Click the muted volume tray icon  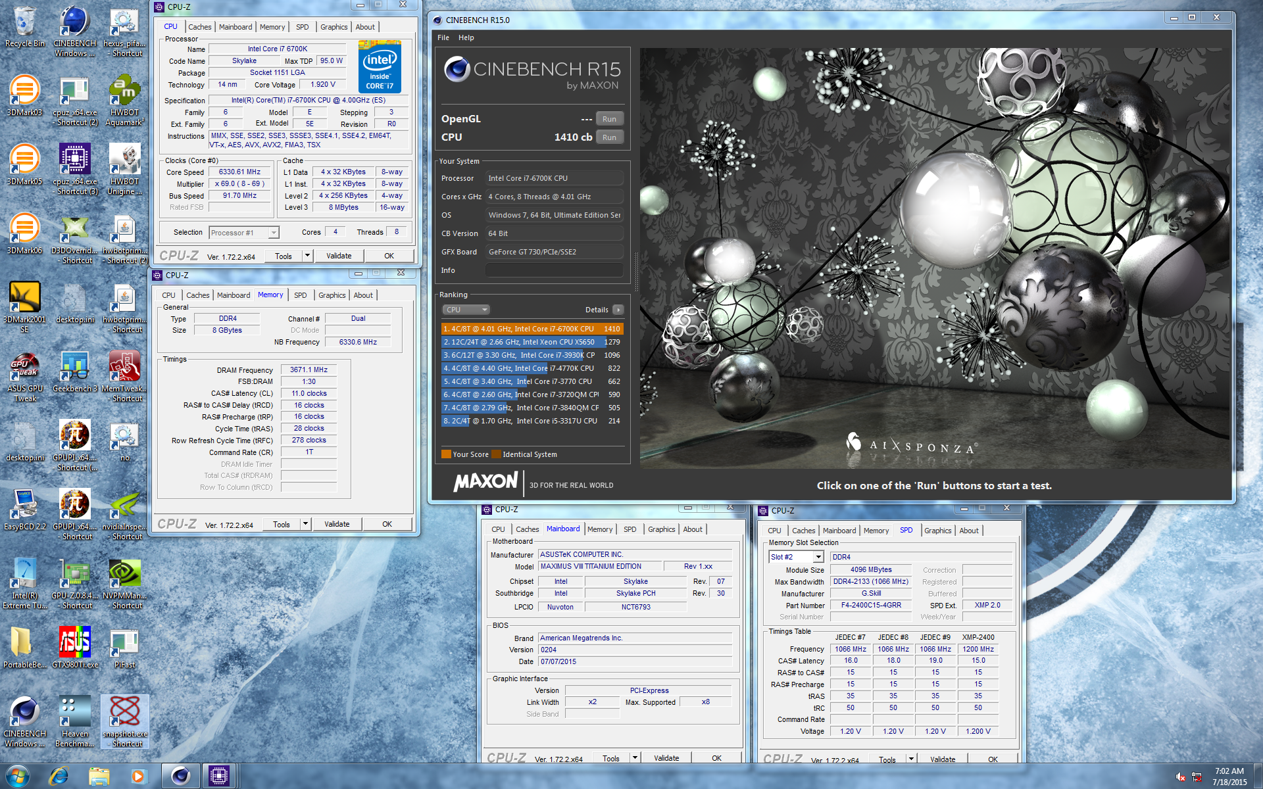(1180, 777)
